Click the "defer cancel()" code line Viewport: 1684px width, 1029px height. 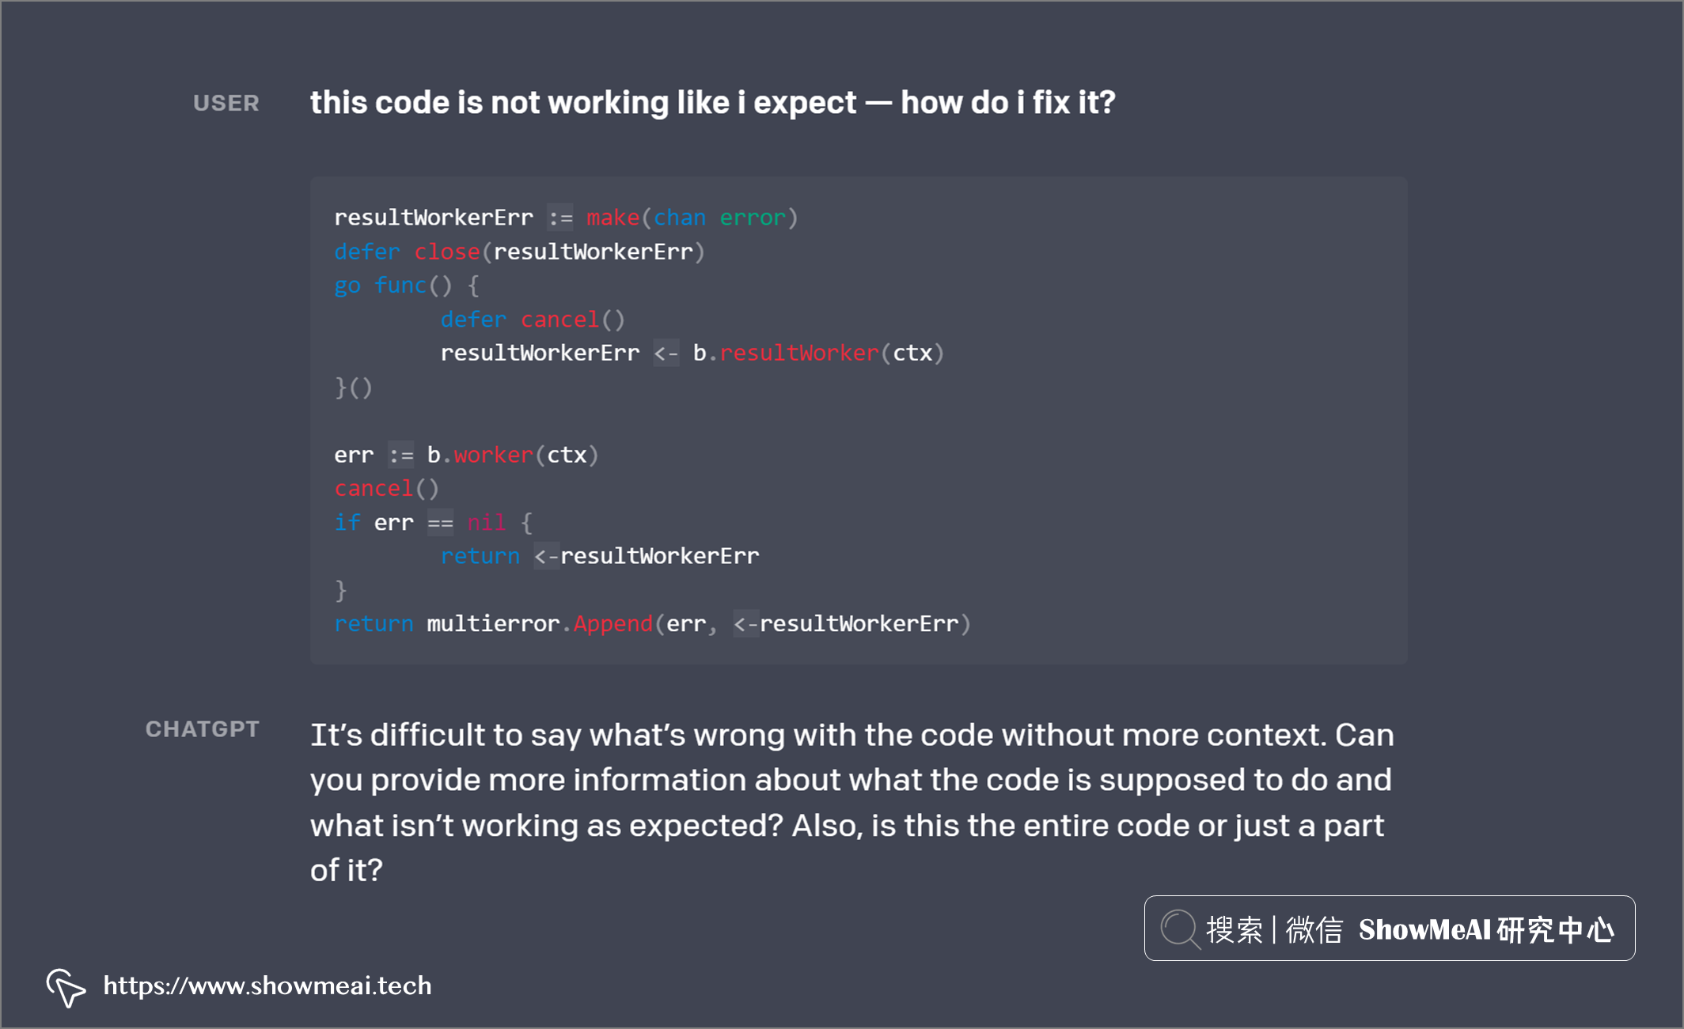click(533, 320)
